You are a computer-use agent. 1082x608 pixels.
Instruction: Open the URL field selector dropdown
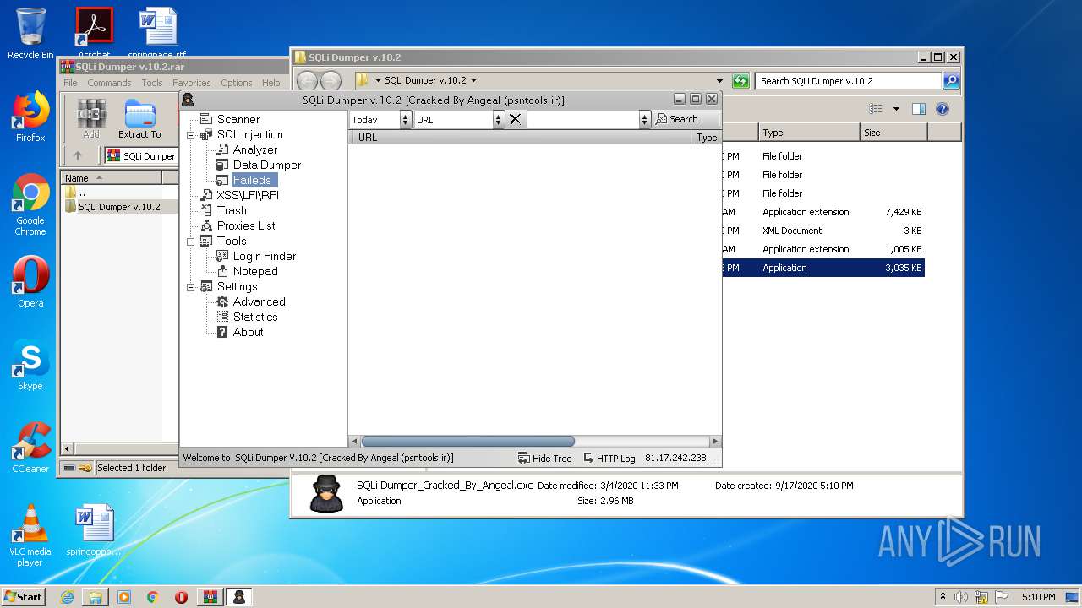point(499,120)
